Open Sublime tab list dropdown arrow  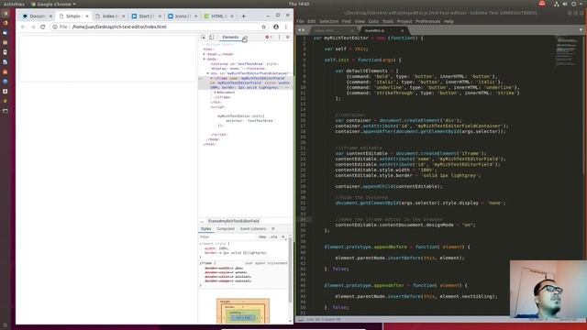tap(581, 30)
